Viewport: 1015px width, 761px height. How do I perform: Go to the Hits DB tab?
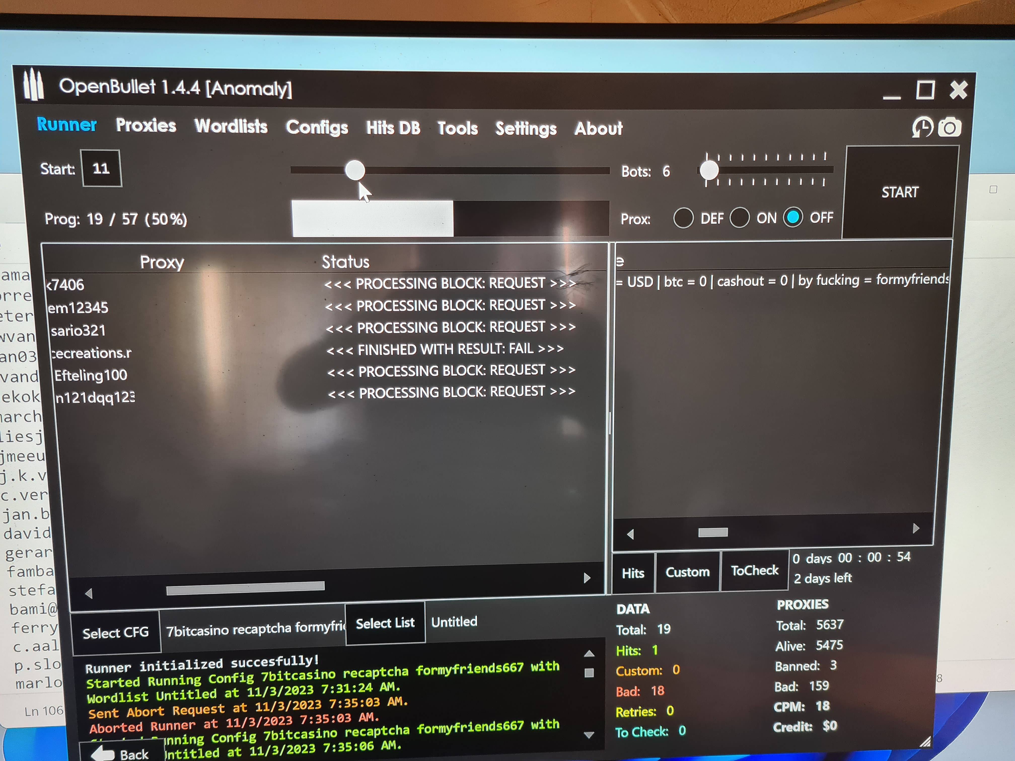point(393,128)
